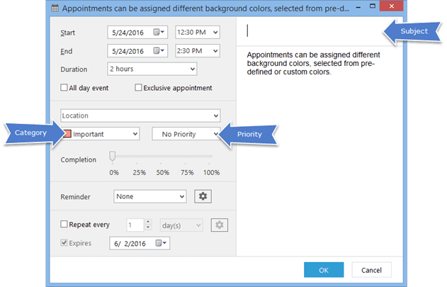Click the OK button
Image resolution: width=447 pixels, height=287 pixels.
pyautogui.click(x=324, y=270)
